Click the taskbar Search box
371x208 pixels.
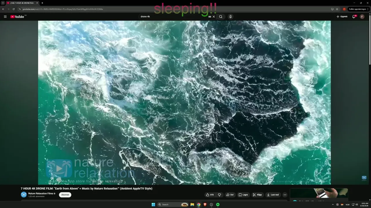(x=173, y=205)
